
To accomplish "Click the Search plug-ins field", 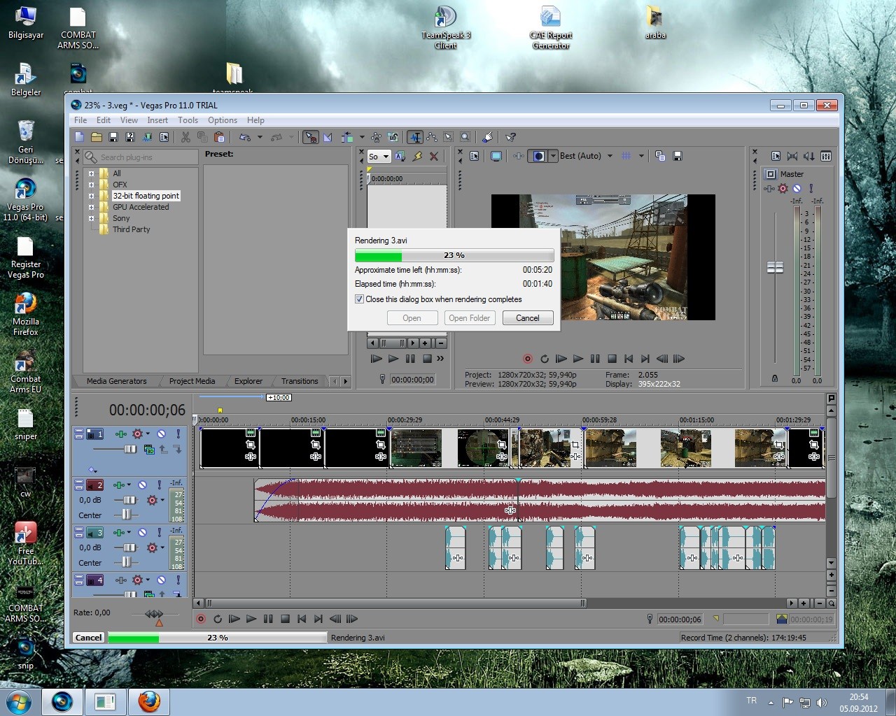I will pos(141,157).
